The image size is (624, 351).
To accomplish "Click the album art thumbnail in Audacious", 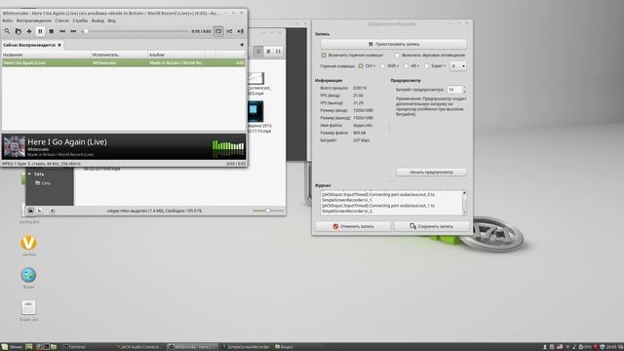I will tap(14, 146).
